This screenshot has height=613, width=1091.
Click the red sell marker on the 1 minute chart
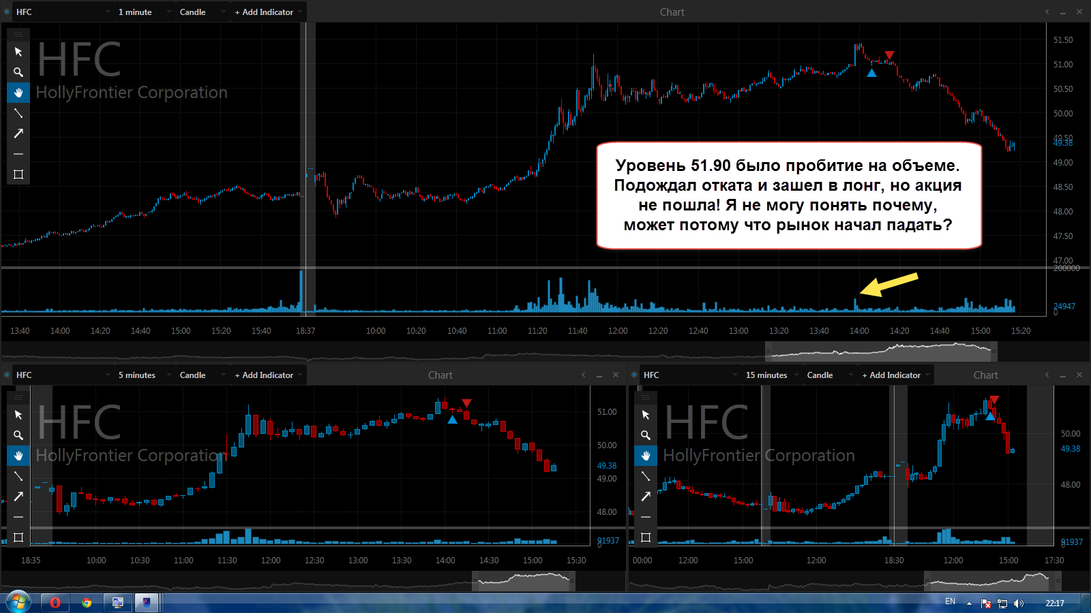889,55
